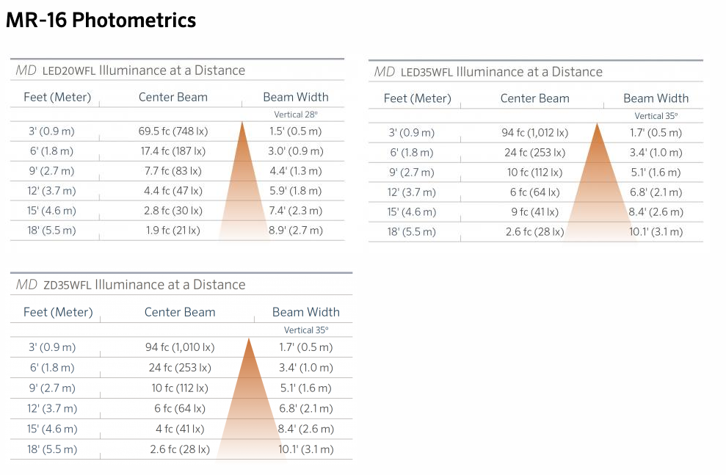Click Beam Width header in ZD35WFL table

click(x=305, y=312)
